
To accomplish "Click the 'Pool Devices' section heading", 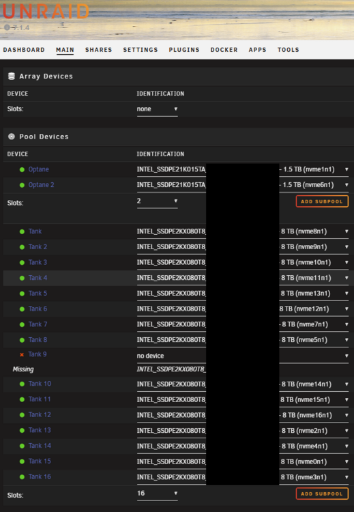I will (44, 137).
